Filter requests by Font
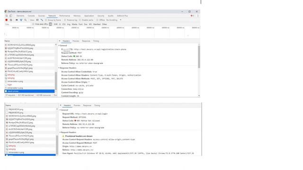The image size is (303, 170). [x=80, y=24]
